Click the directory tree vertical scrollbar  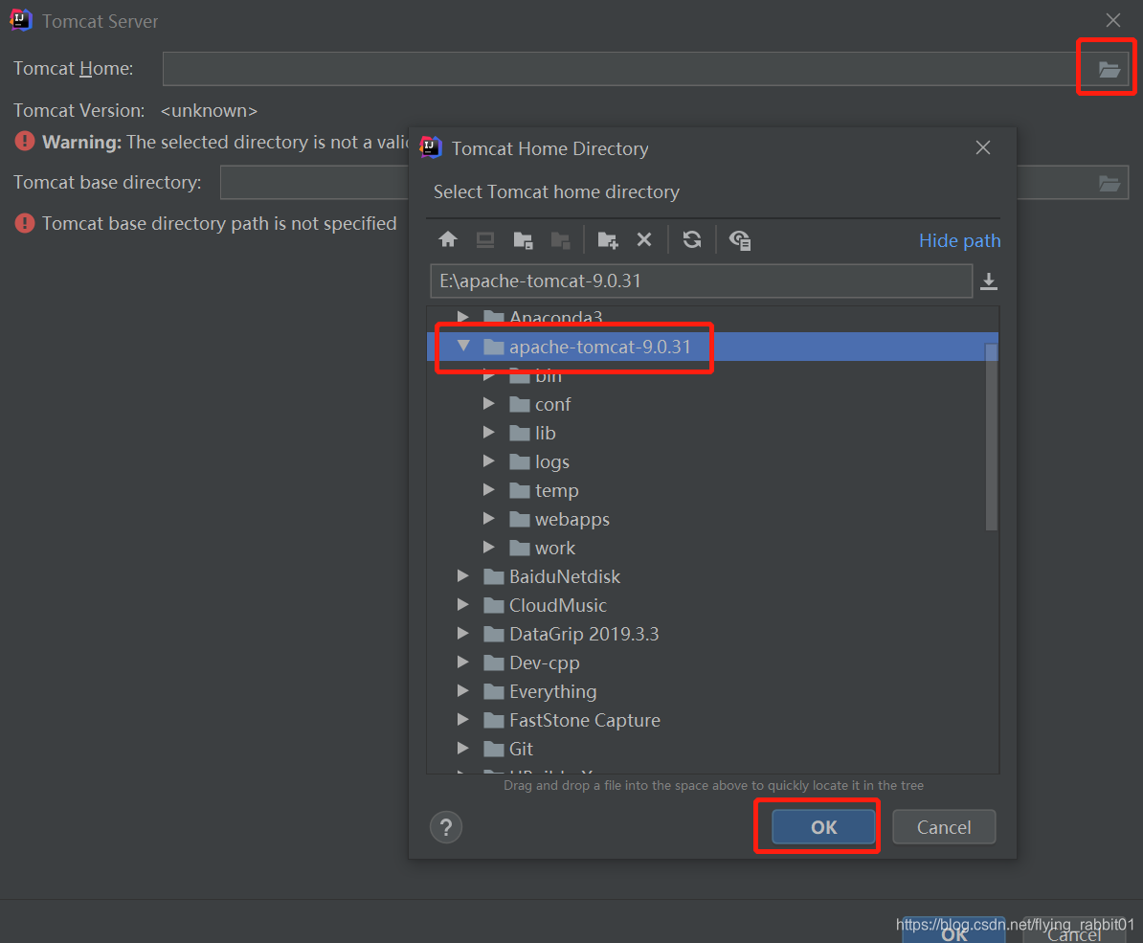click(x=992, y=438)
